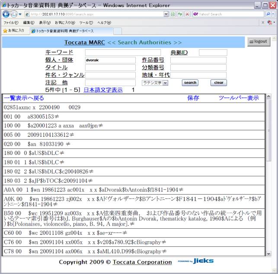278x274 pixels.
Task: Open the お気に入り(A) menu
Action: pos(65,23)
